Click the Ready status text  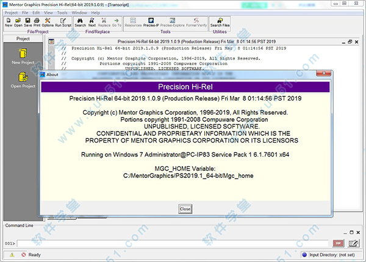coord(35,255)
